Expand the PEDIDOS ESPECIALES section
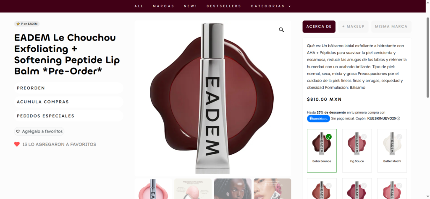The width and height of the screenshot is (430, 199). [x=68, y=116]
